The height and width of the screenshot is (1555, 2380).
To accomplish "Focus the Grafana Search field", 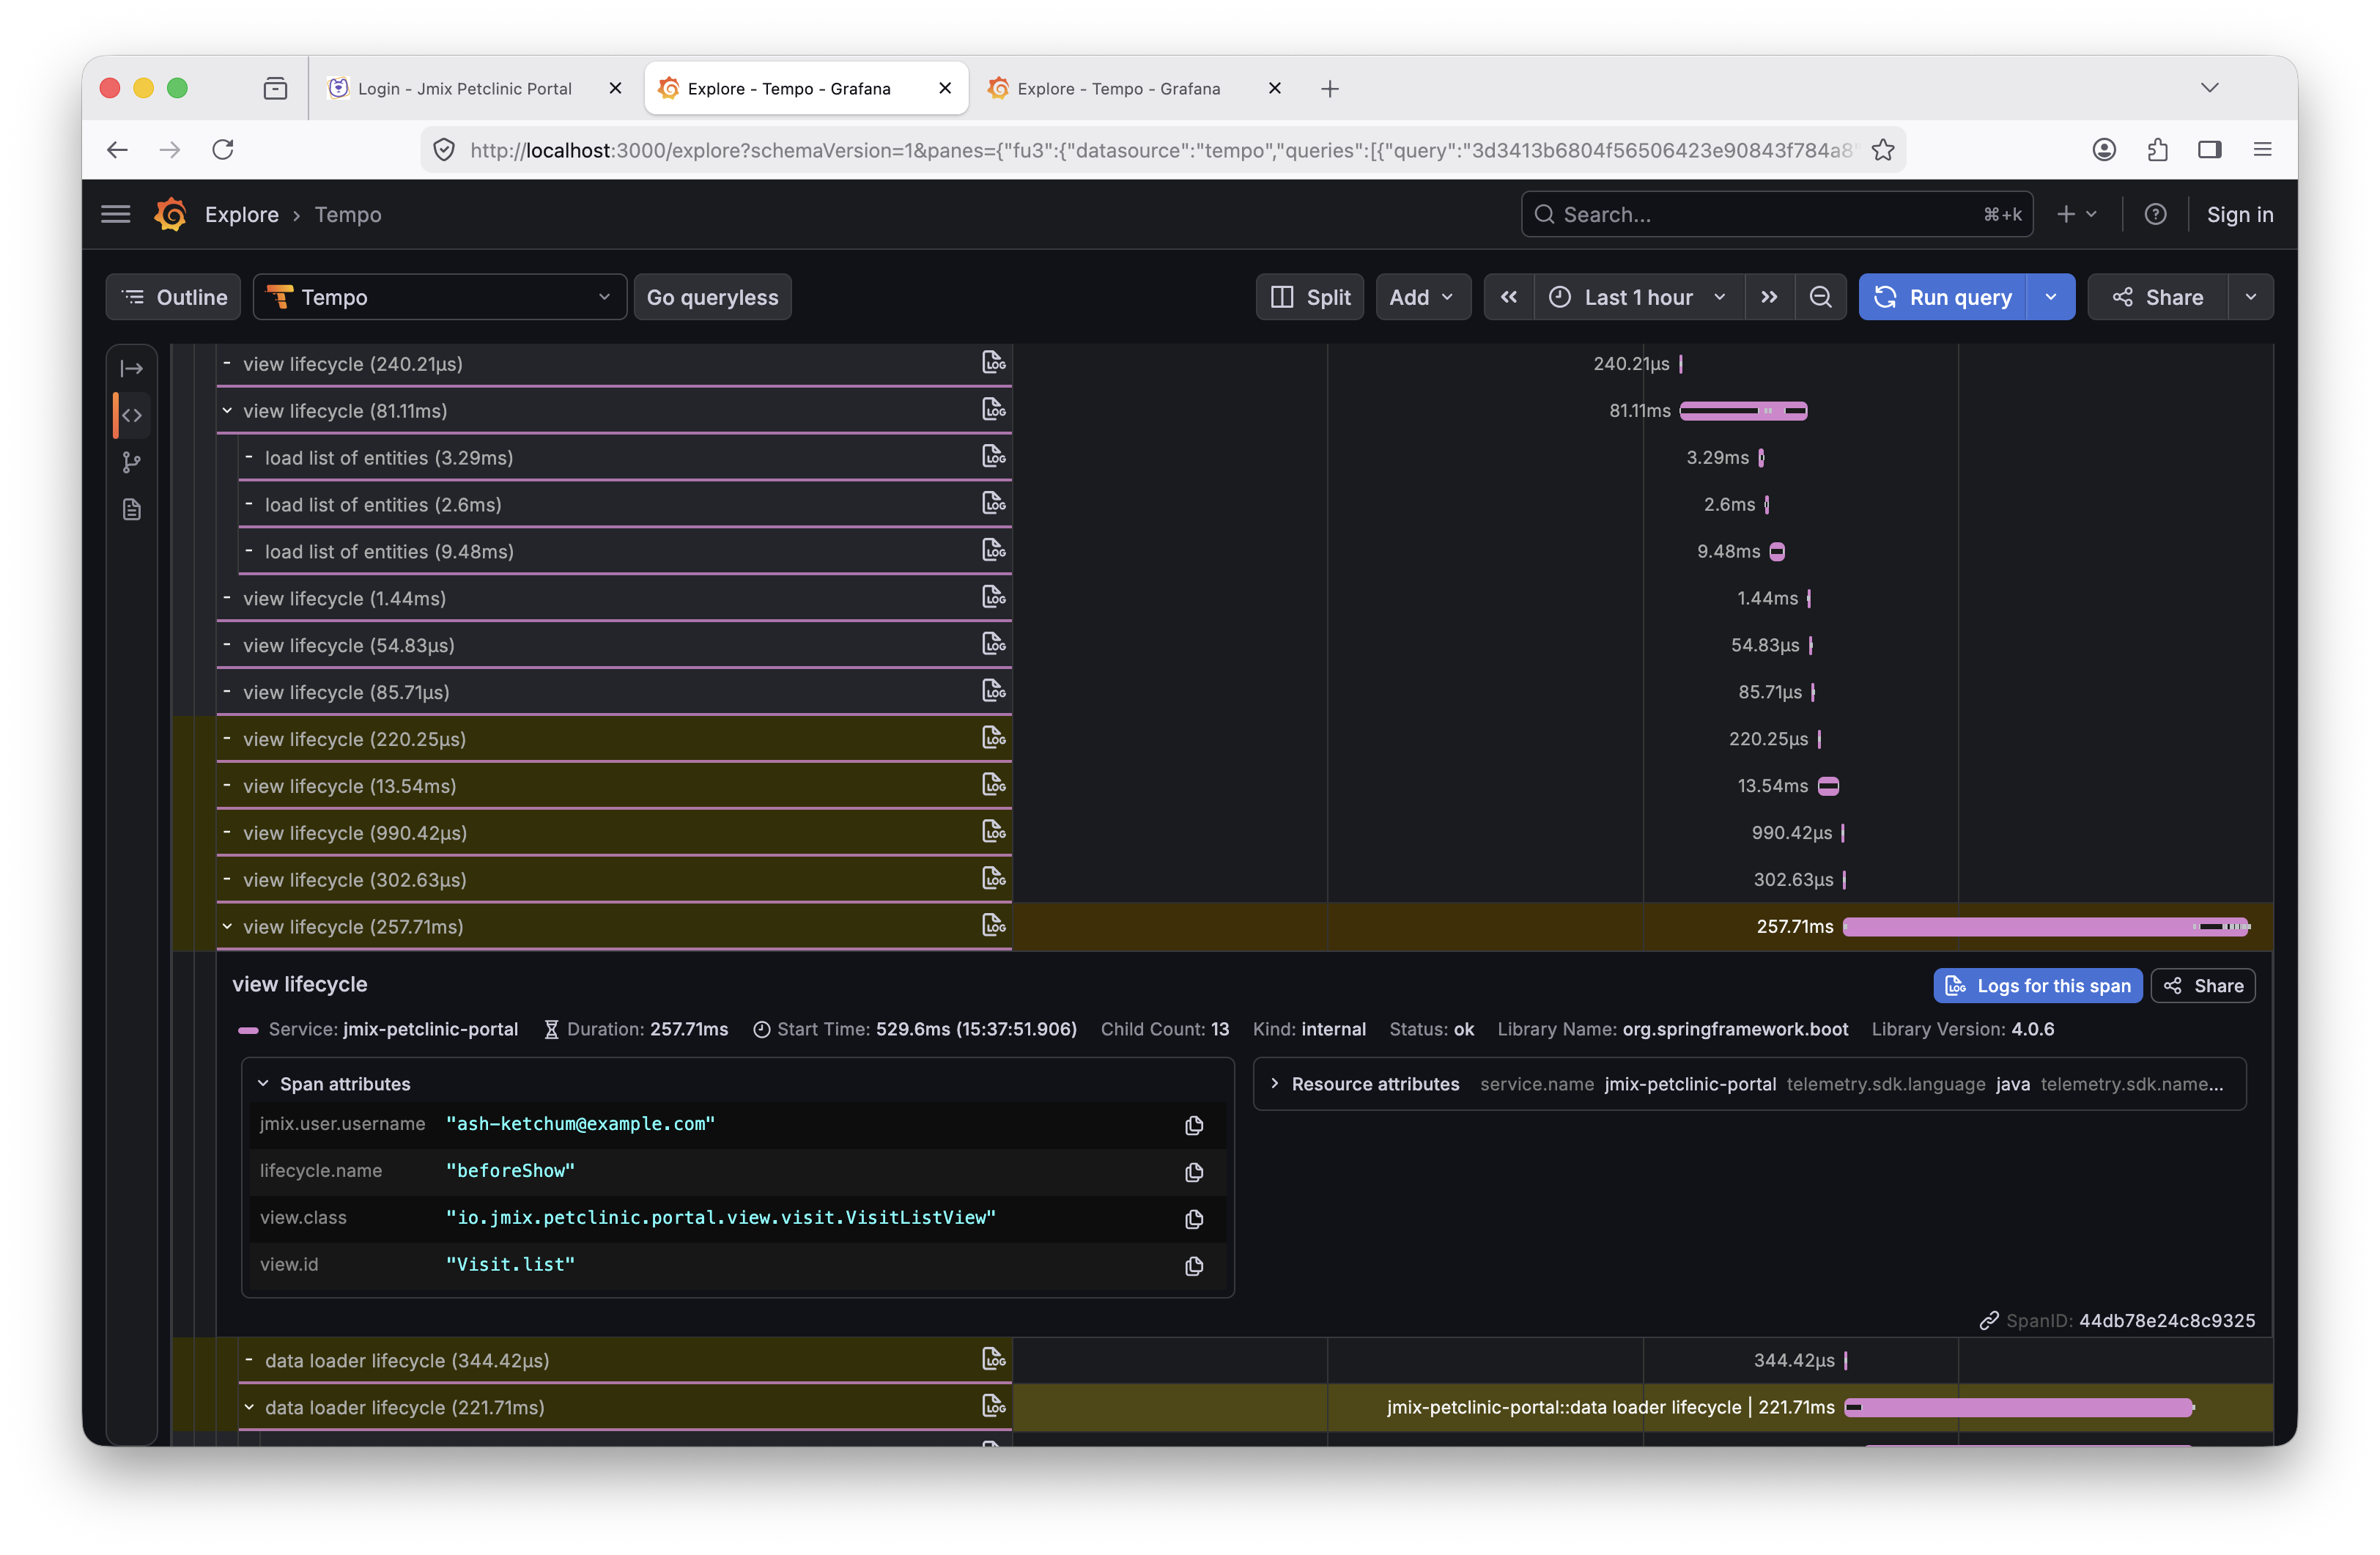I will point(1776,214).
